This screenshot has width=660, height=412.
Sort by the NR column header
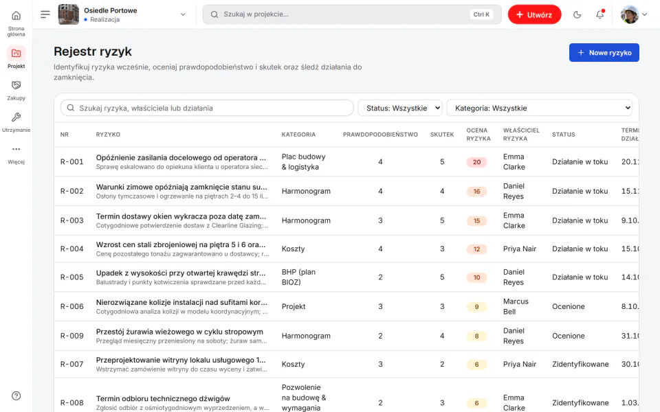[65, 135]
